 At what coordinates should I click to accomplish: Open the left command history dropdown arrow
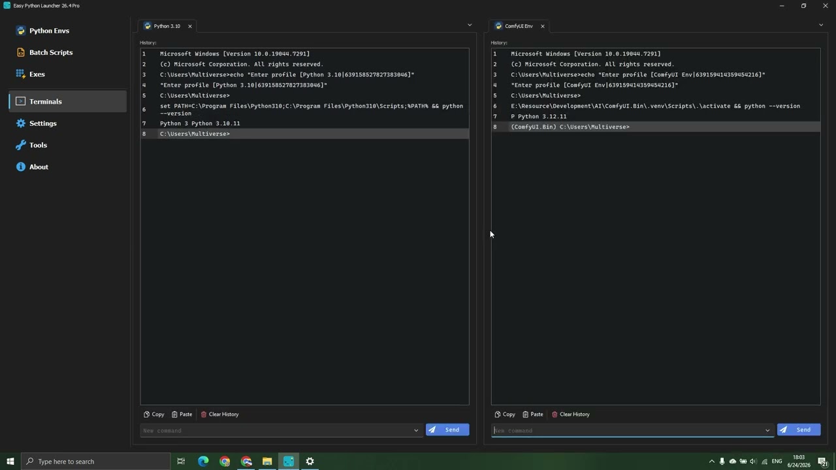click(x=416, y=431)
